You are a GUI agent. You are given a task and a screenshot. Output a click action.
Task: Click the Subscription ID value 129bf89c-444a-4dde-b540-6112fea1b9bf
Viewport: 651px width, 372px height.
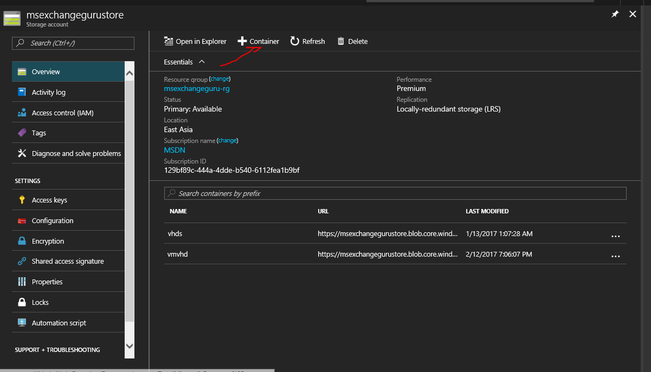pyautogui.click(x=232, y=171)
